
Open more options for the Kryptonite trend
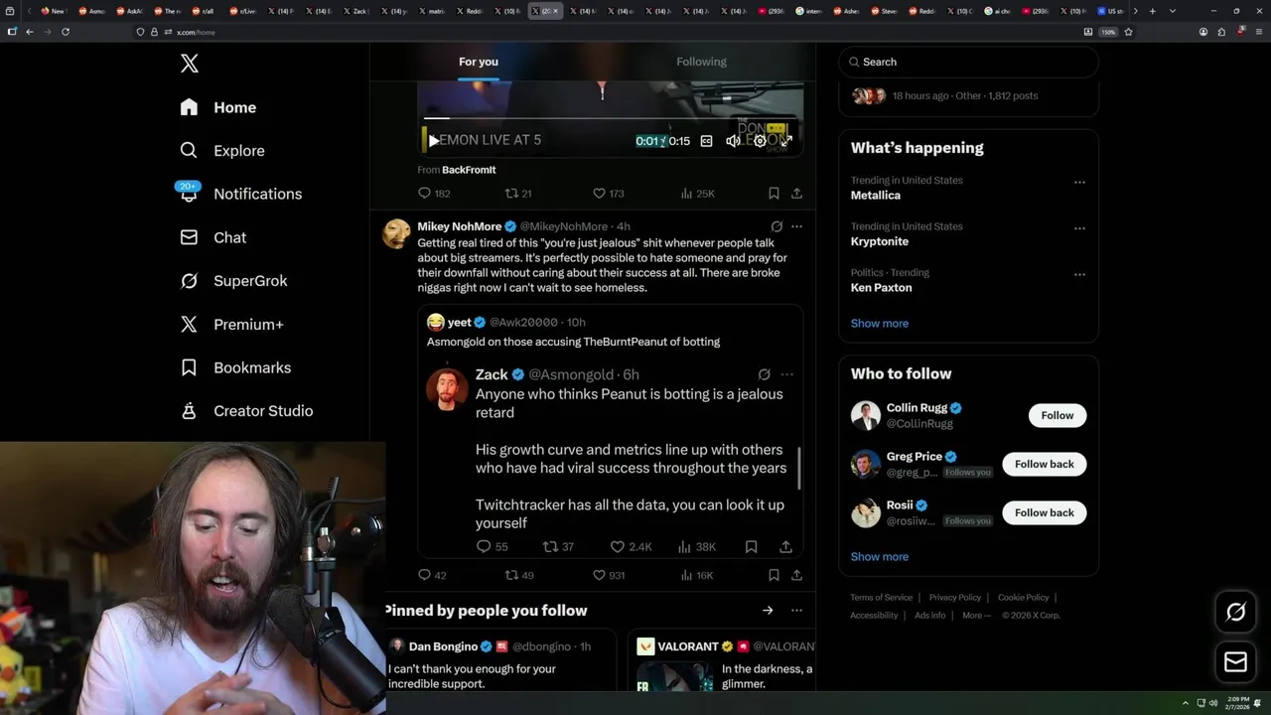click(x=1079, y=228)
